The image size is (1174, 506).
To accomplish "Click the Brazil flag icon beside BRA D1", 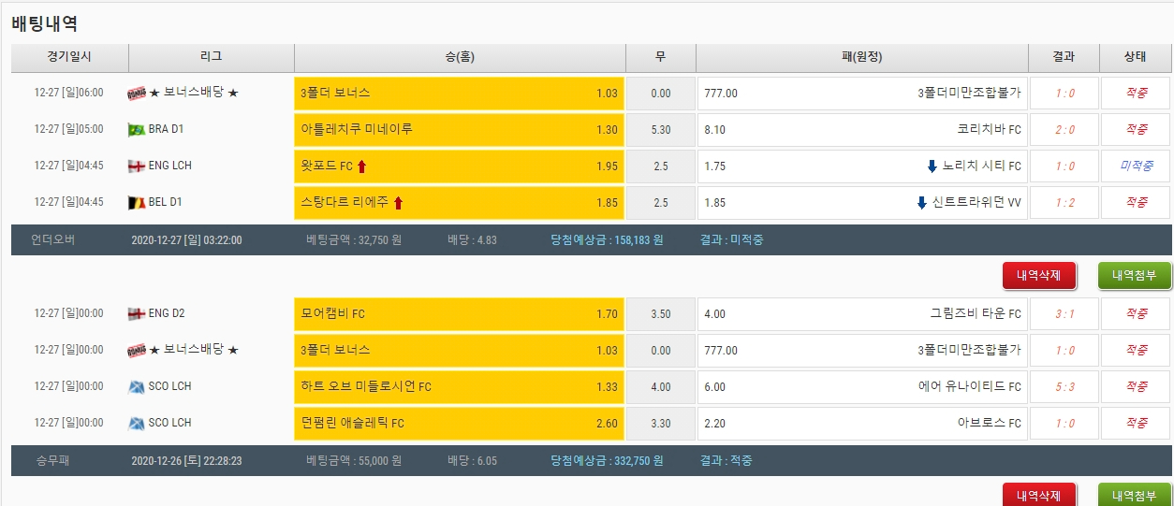I will (136, 130).
